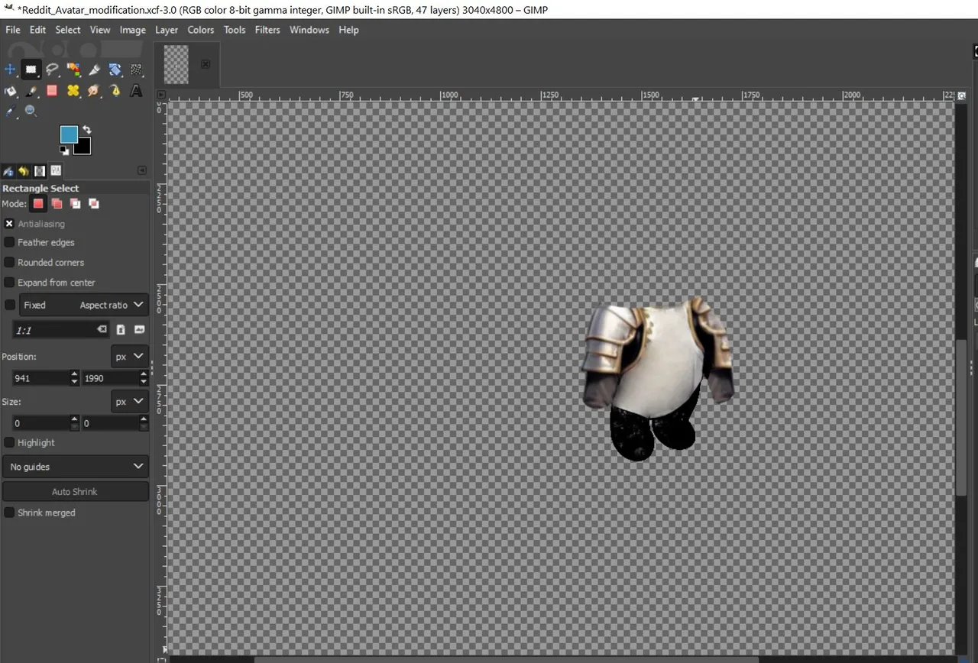Select the Crop tool
978x663 pixels.
tap(94, 70)
